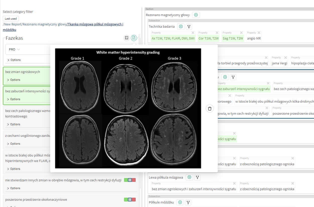The height and width of the screenshot is (207, 314).
Task: Click plus icon next to Technika badania
Action: (181, 26)
